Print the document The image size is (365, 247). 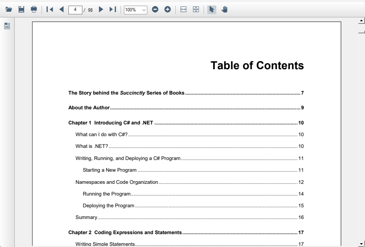tap(34, 9)
